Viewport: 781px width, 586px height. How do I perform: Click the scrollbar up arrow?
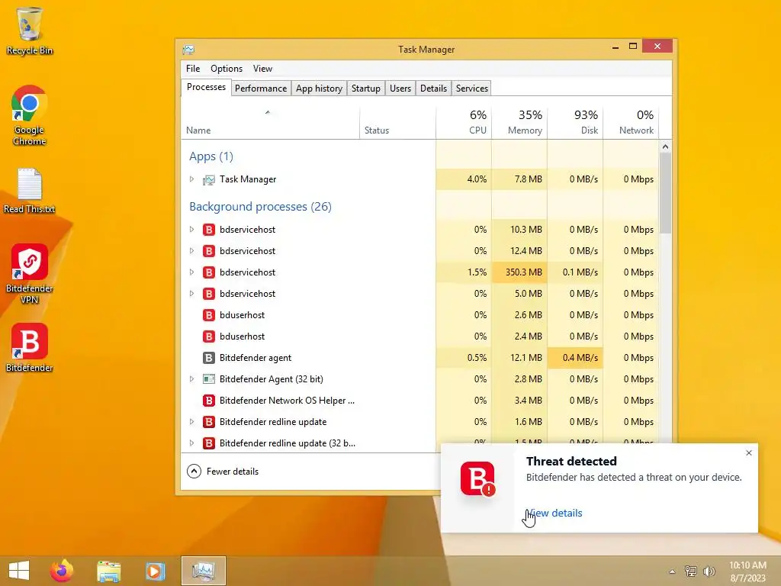(665, 147)
